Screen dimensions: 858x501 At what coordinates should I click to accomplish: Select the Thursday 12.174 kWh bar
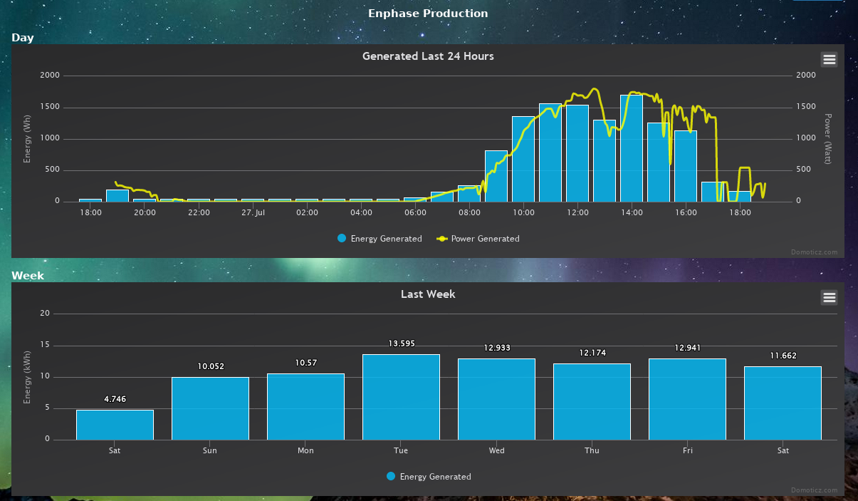(x=592, y=401)
